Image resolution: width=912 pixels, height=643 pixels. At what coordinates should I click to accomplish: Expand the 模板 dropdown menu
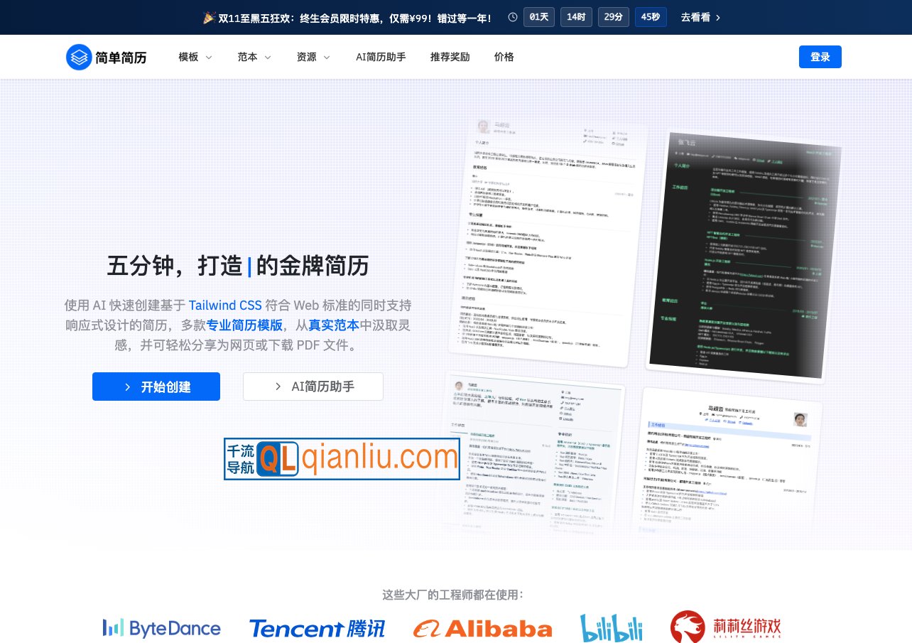194,57
